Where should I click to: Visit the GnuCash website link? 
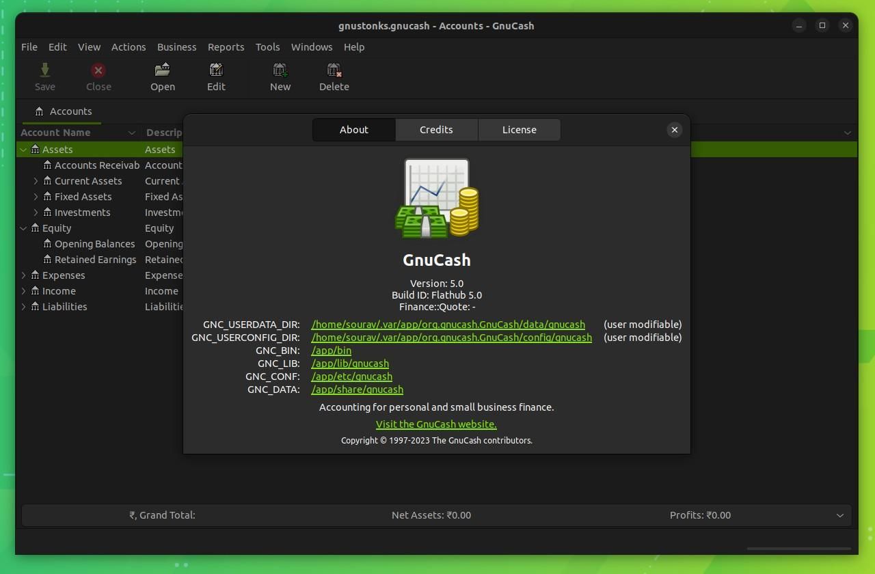click(436, 424)
